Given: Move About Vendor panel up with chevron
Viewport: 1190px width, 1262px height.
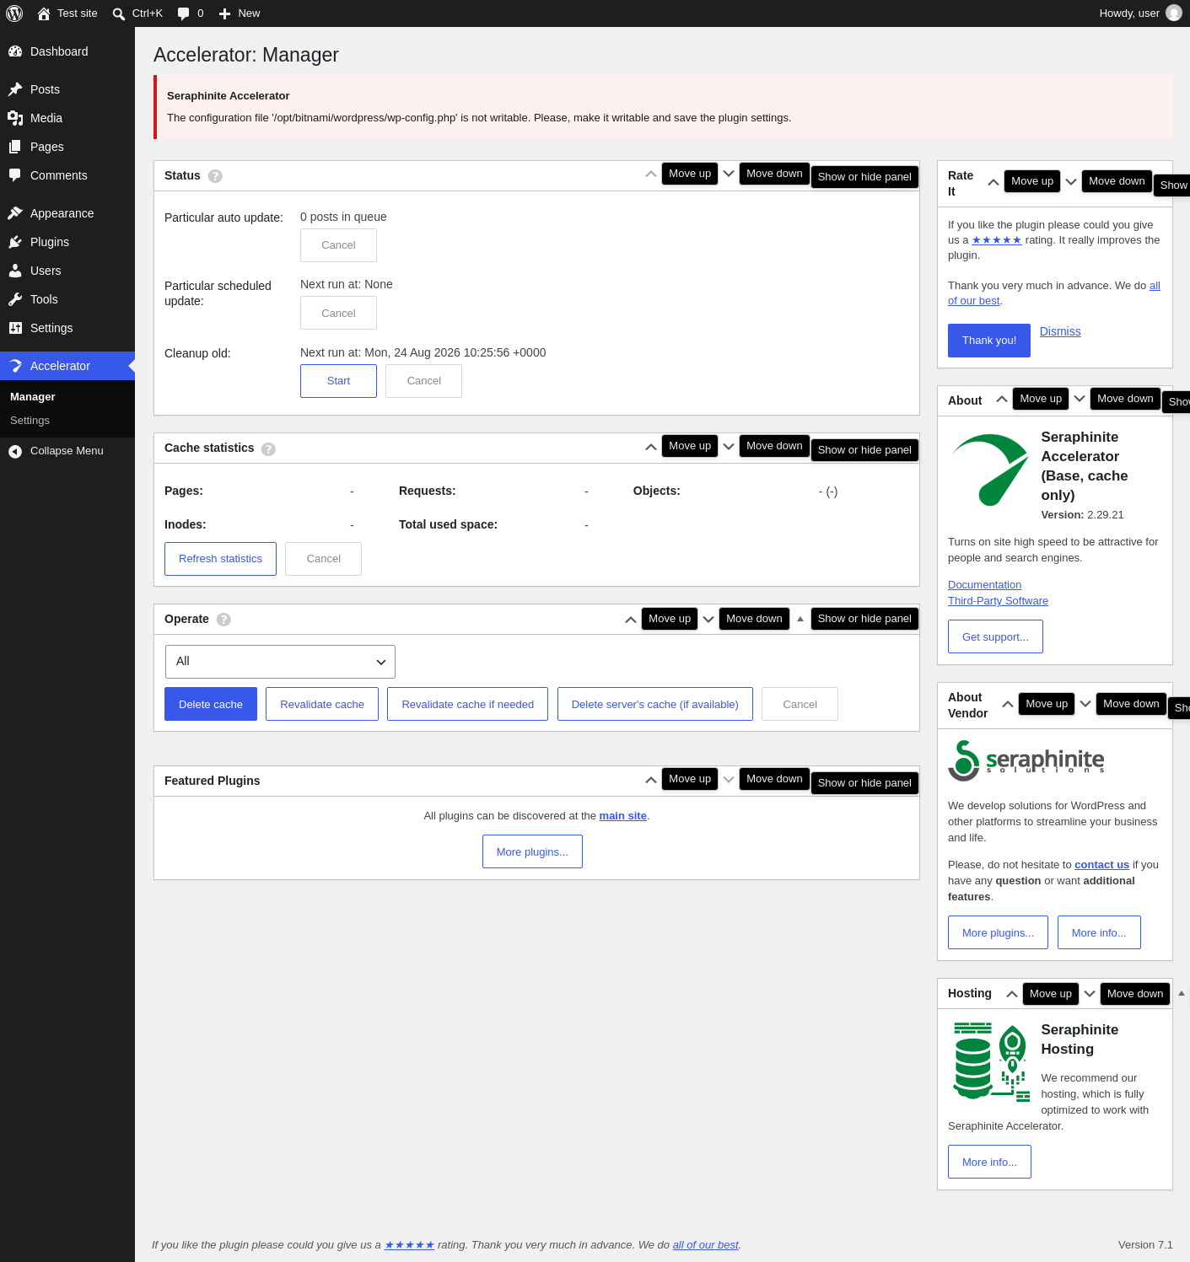Looking at the screenshot, I should pos(1008,704).
